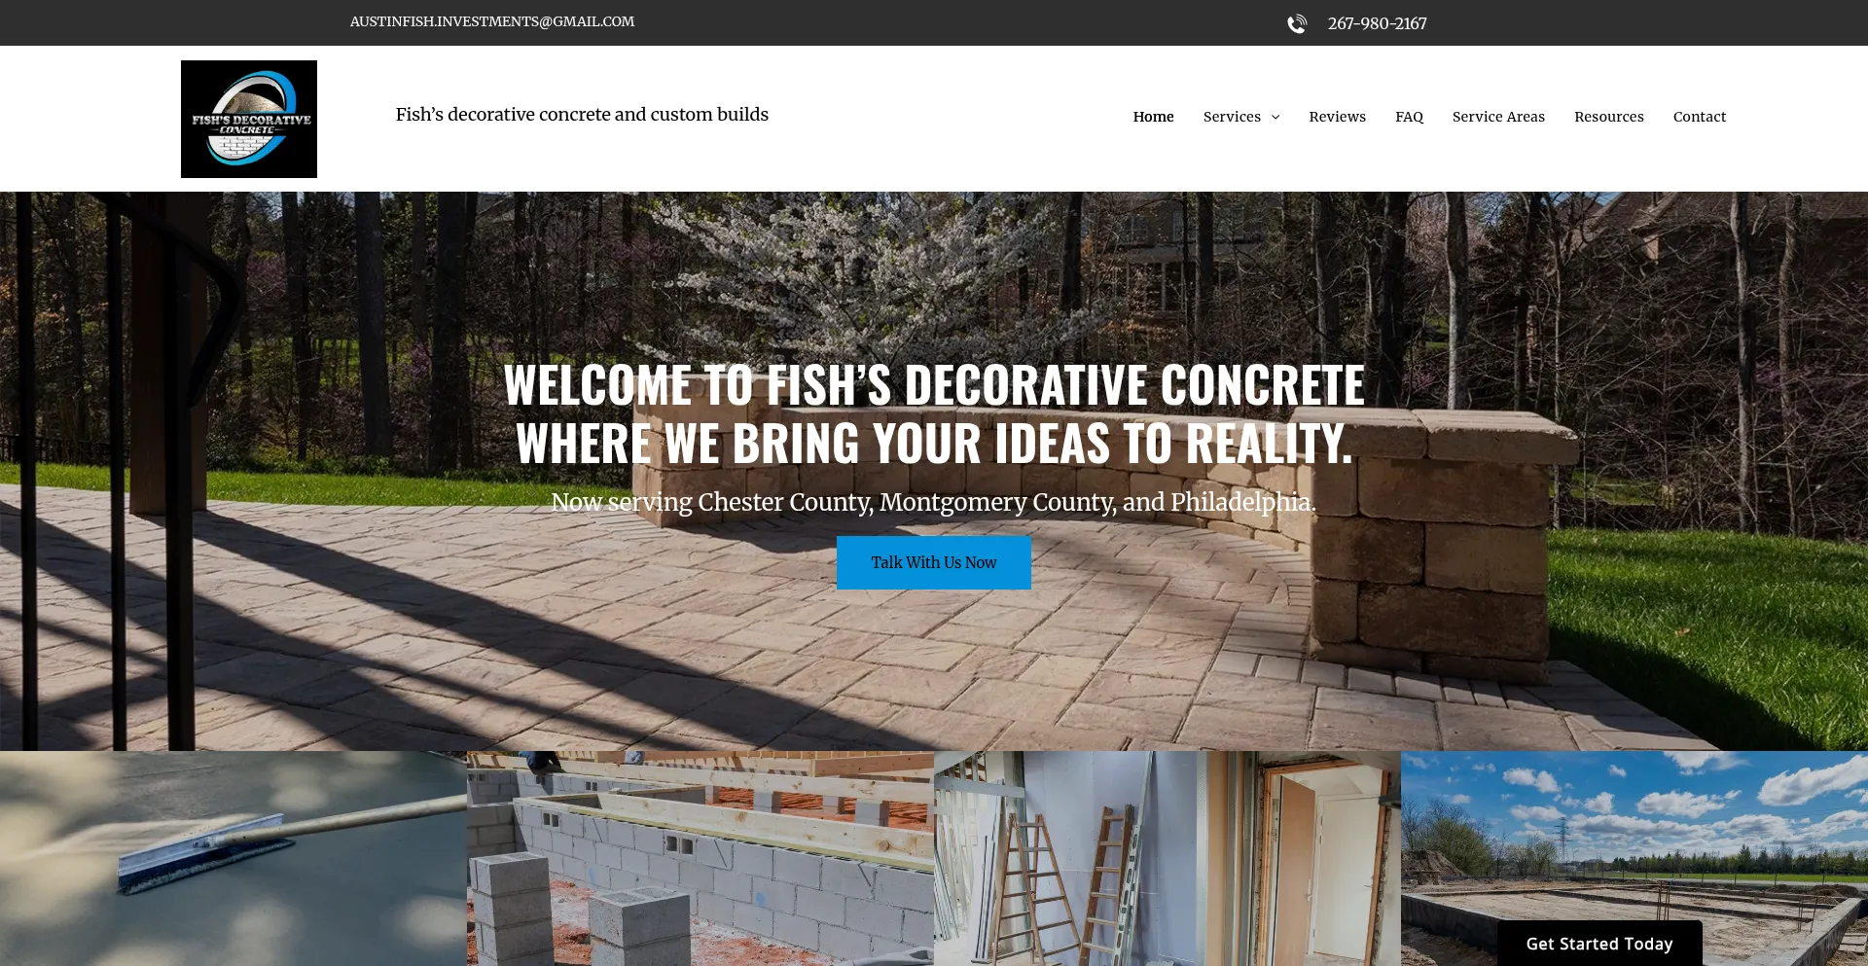
Task: Navigate to Service Areas
Action: tap(1498, 117)
